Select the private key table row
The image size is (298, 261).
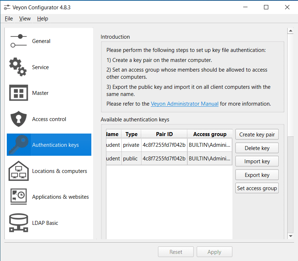tap(164, 145)
